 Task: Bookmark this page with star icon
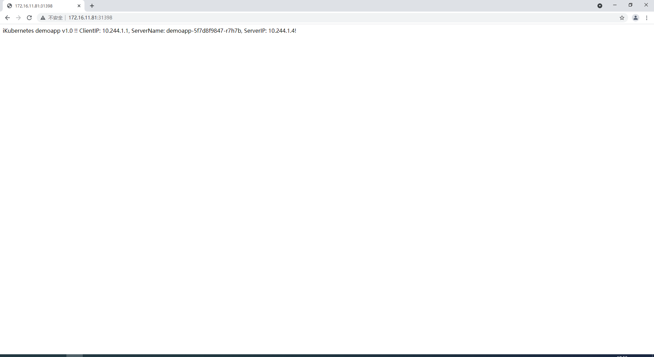(622, 18)
